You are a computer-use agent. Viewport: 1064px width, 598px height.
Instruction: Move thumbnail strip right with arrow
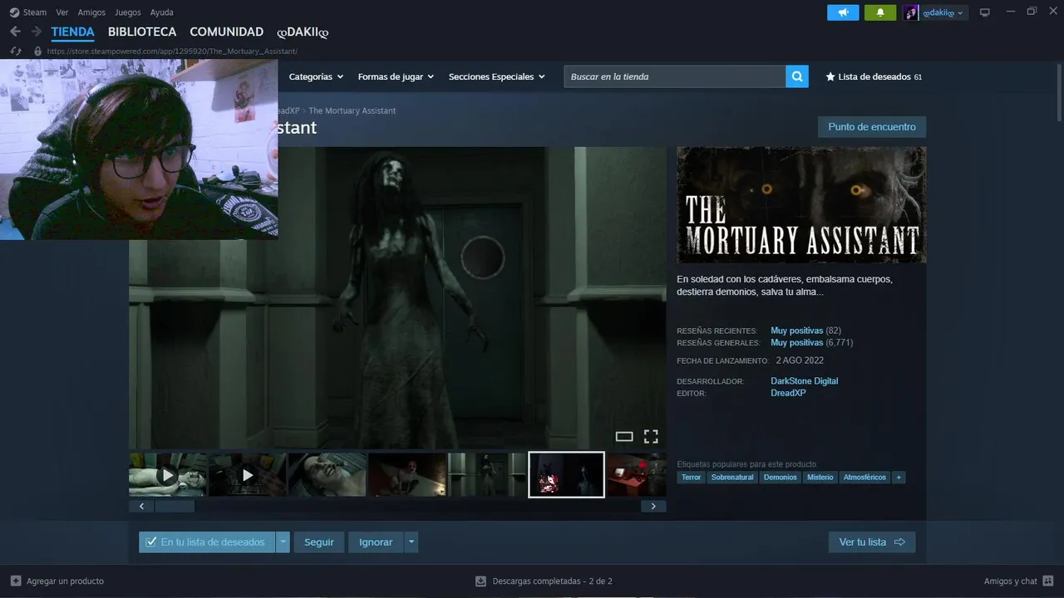[653, 506]
